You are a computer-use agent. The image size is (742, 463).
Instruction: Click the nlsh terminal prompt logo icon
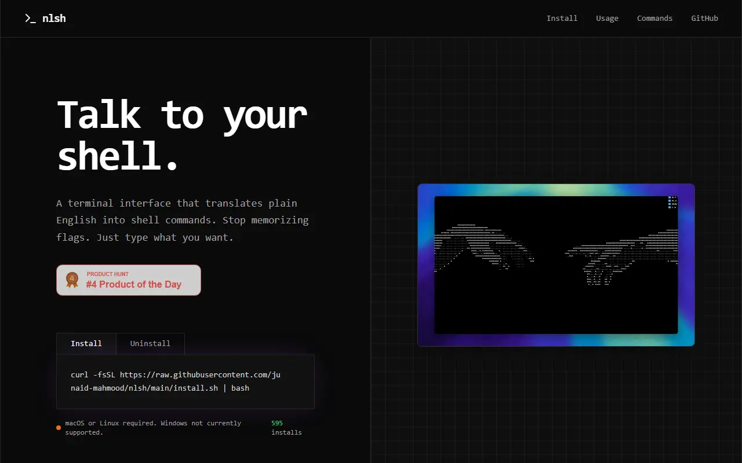tap(30, 19)
